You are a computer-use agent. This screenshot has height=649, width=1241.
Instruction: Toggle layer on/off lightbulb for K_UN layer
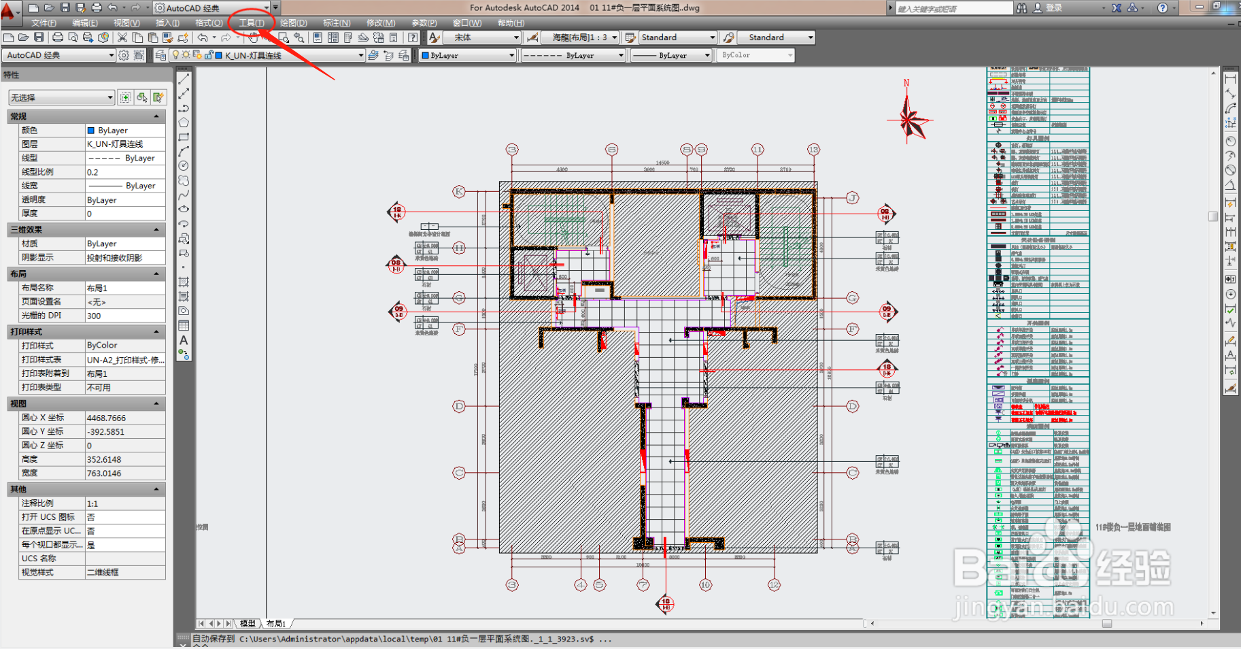click(176, 55)
